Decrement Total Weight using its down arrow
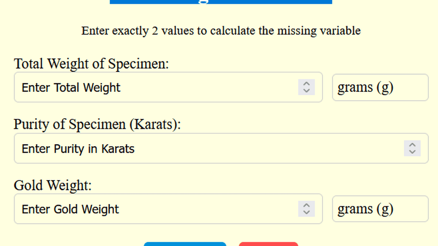 (307, 91)
